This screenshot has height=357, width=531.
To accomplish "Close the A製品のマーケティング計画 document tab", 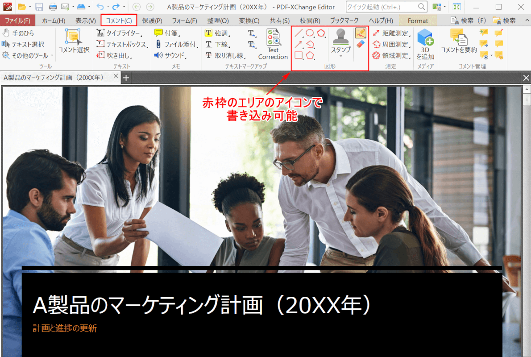I will [116, 76].
